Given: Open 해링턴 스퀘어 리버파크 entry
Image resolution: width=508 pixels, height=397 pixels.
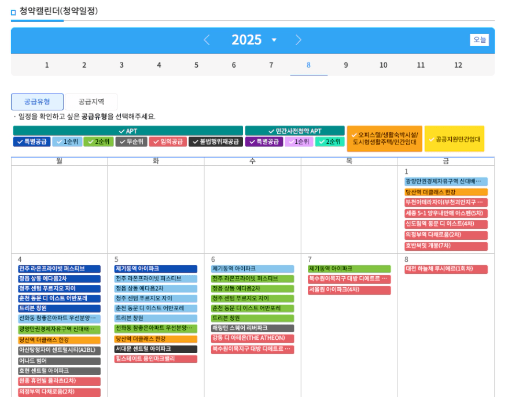Looking at the screenshot, I should (253, 328).
